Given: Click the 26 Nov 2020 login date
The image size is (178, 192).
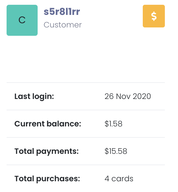Looking at the screenshot, I should coord(128,96).
